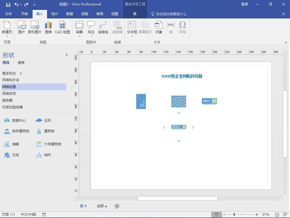Toggle macro recording in status bar
Viewport: 290px width, 218px height.
point(44,215)
